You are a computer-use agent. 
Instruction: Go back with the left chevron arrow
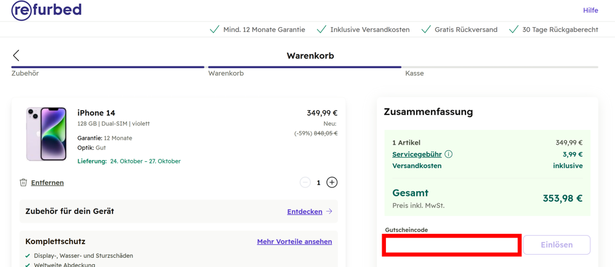(16, 55)
